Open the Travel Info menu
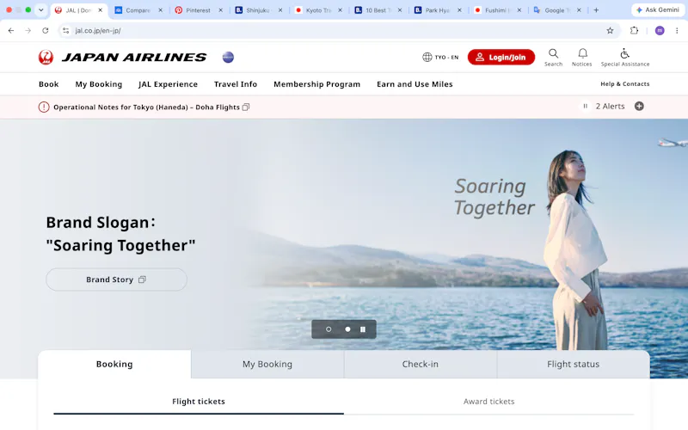This screenshot has width=688, height=430. [236, 84]
